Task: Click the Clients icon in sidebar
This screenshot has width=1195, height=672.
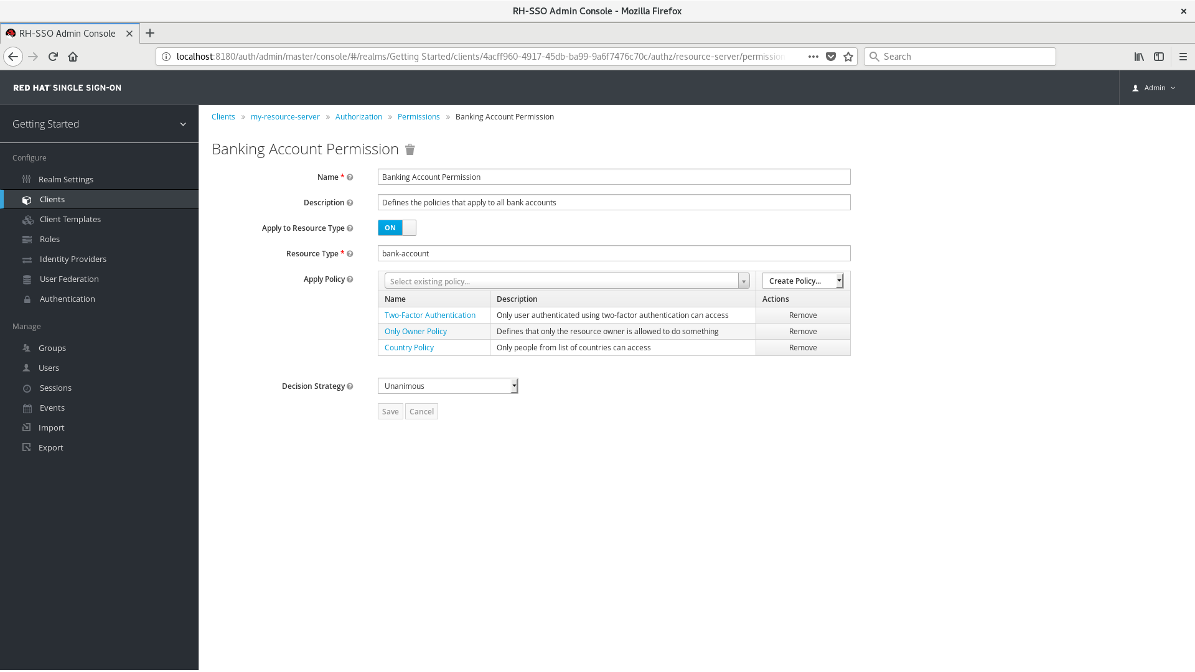Action: (26, 199)
